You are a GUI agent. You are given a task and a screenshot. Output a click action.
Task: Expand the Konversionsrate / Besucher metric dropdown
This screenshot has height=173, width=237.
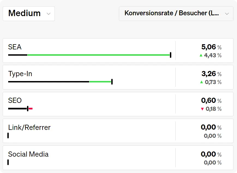tap(176, 14)
